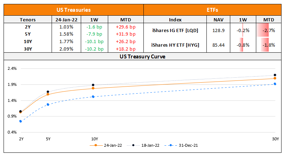Select the blue 2Y data point
Image resolution: width=284 pixels, height=156 pixels.
coord(21,121)
